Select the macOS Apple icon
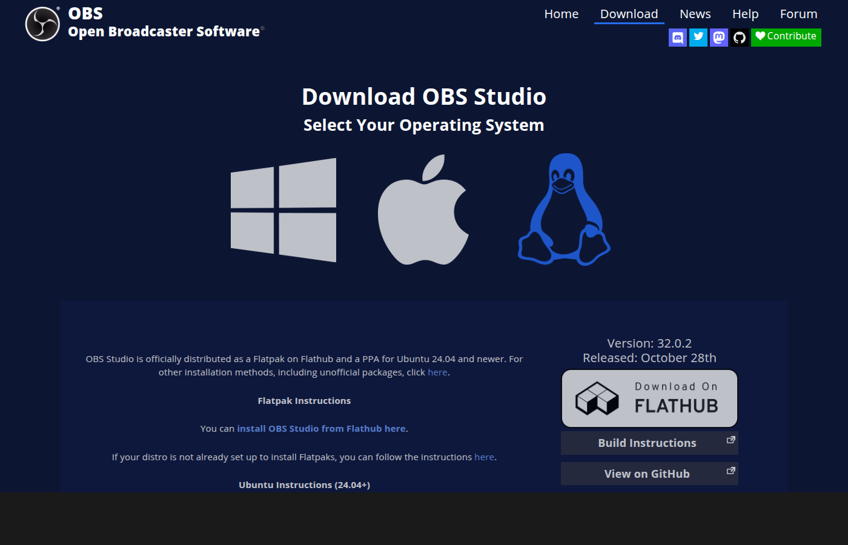This screenshot has width=848, height=545. coord(423,210)
